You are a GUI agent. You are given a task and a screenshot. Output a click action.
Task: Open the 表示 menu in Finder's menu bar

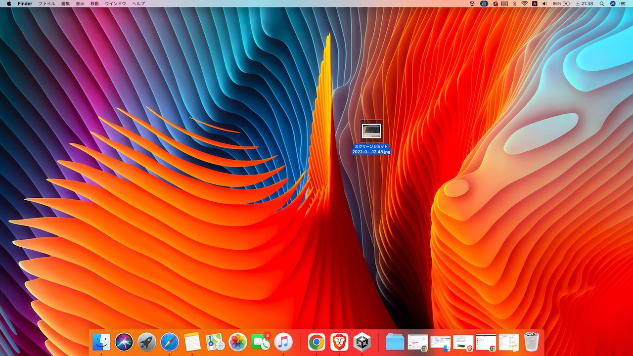(x=80, y=3)
